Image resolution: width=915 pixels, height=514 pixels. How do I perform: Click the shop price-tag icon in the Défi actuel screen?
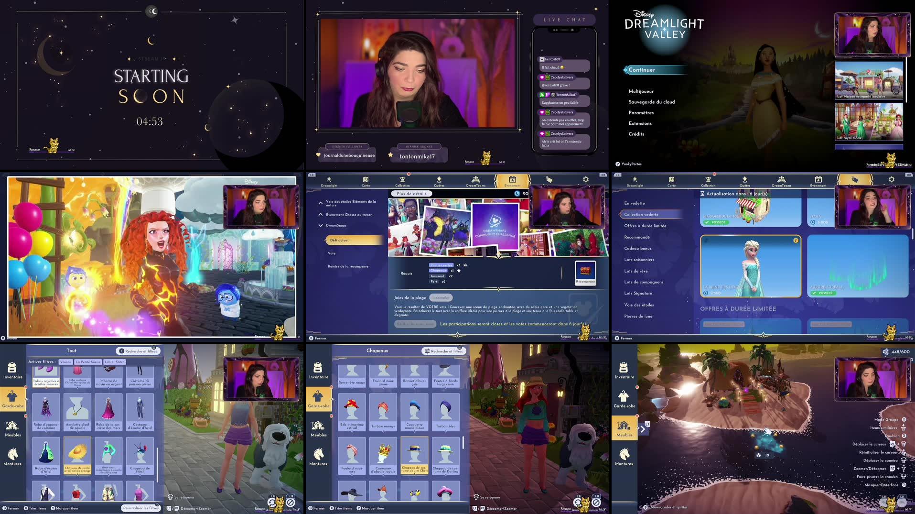(549, 180)
